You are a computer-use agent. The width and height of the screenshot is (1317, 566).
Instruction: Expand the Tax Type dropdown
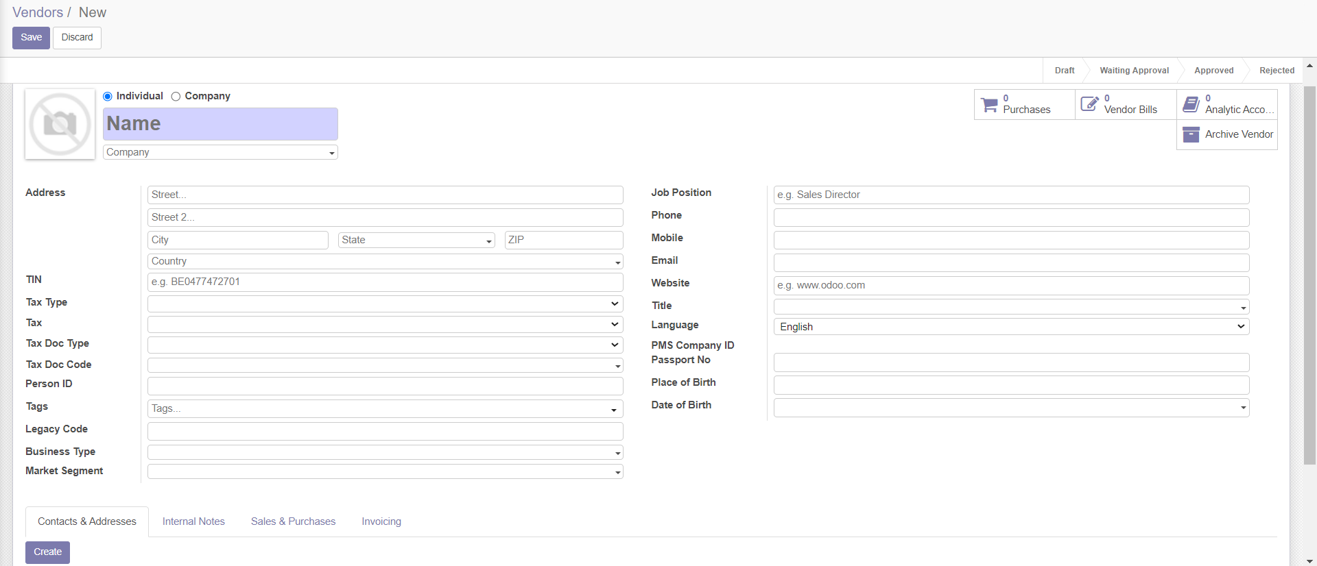(385, 304)
